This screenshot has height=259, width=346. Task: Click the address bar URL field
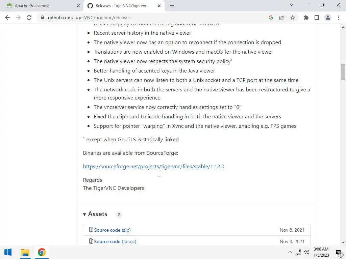(152, 18)
